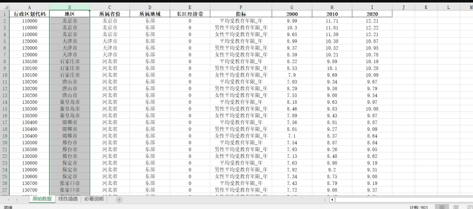This screenshot has height=209, width=473.
Task: Select column C header
Action: coord(109,7)
